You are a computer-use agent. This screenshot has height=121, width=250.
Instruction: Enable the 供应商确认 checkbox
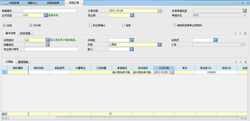[x=90, y=25]
